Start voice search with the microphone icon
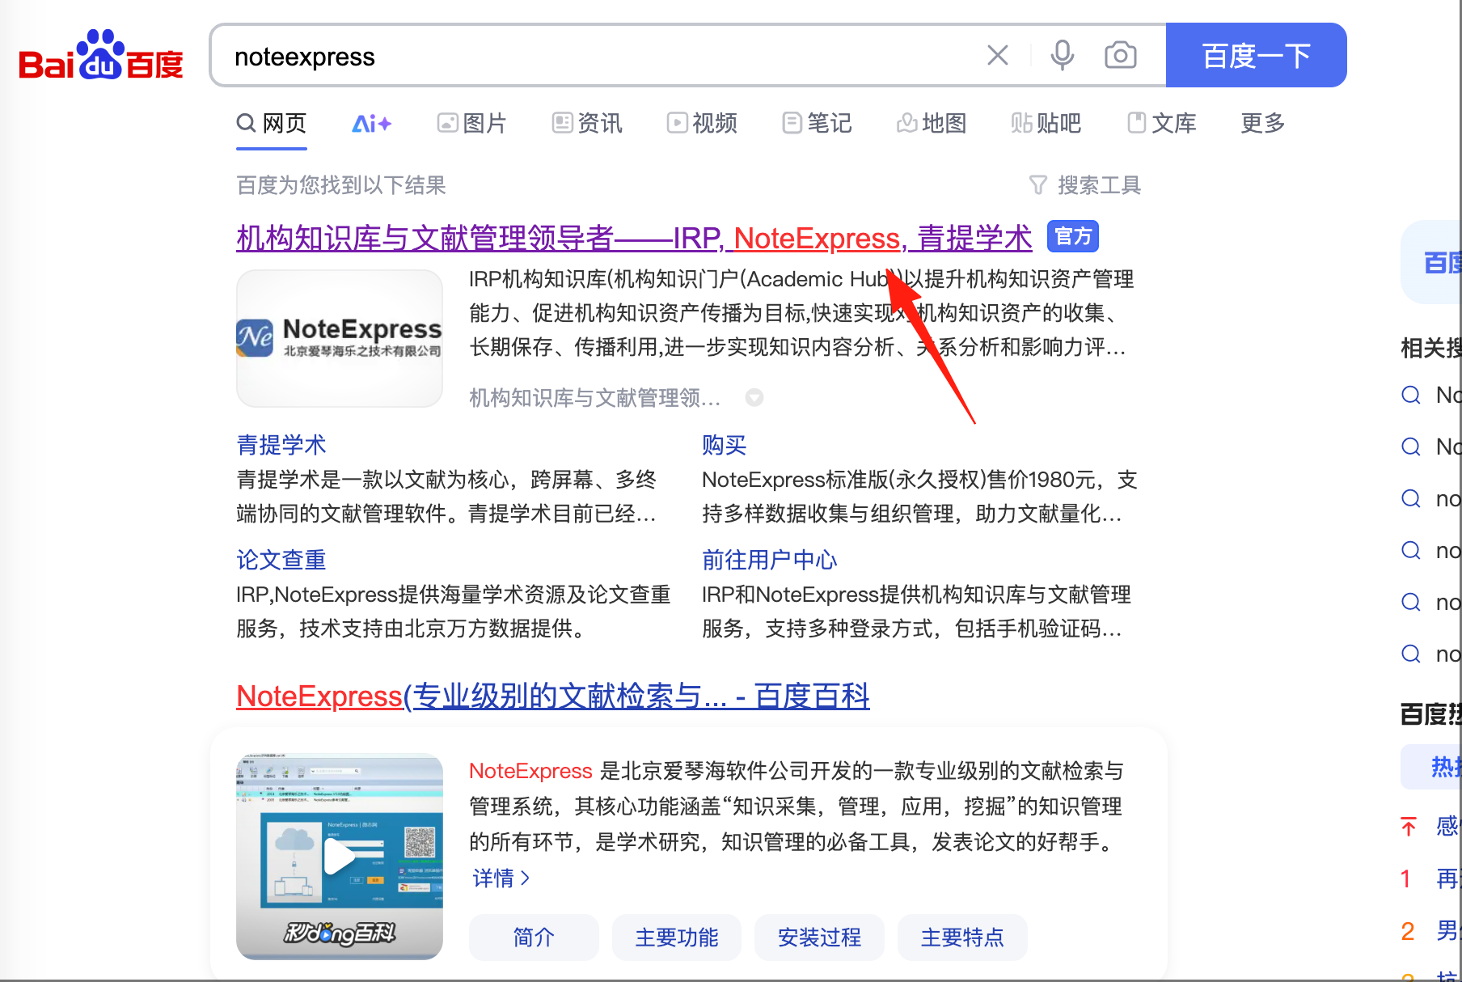Screen dimensions: 1462x982 [1062, 55]
